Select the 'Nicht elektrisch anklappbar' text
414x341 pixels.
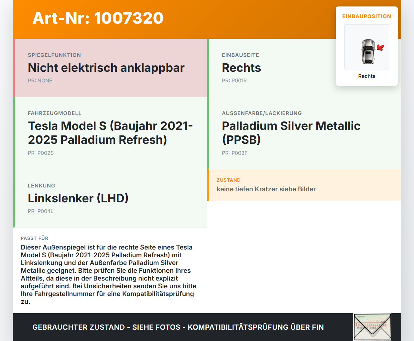click(106, 68)
